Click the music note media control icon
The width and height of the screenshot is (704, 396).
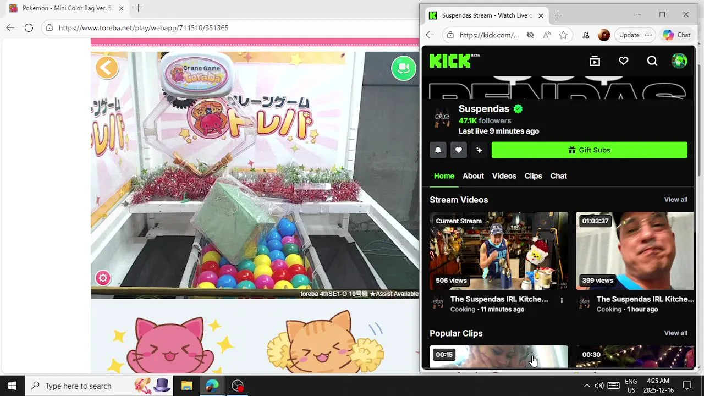coord(586,35)
